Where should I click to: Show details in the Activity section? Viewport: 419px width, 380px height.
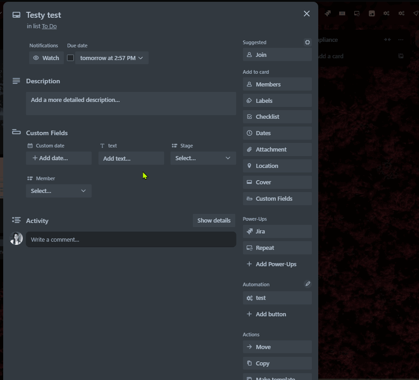click(x=214, y=220)
